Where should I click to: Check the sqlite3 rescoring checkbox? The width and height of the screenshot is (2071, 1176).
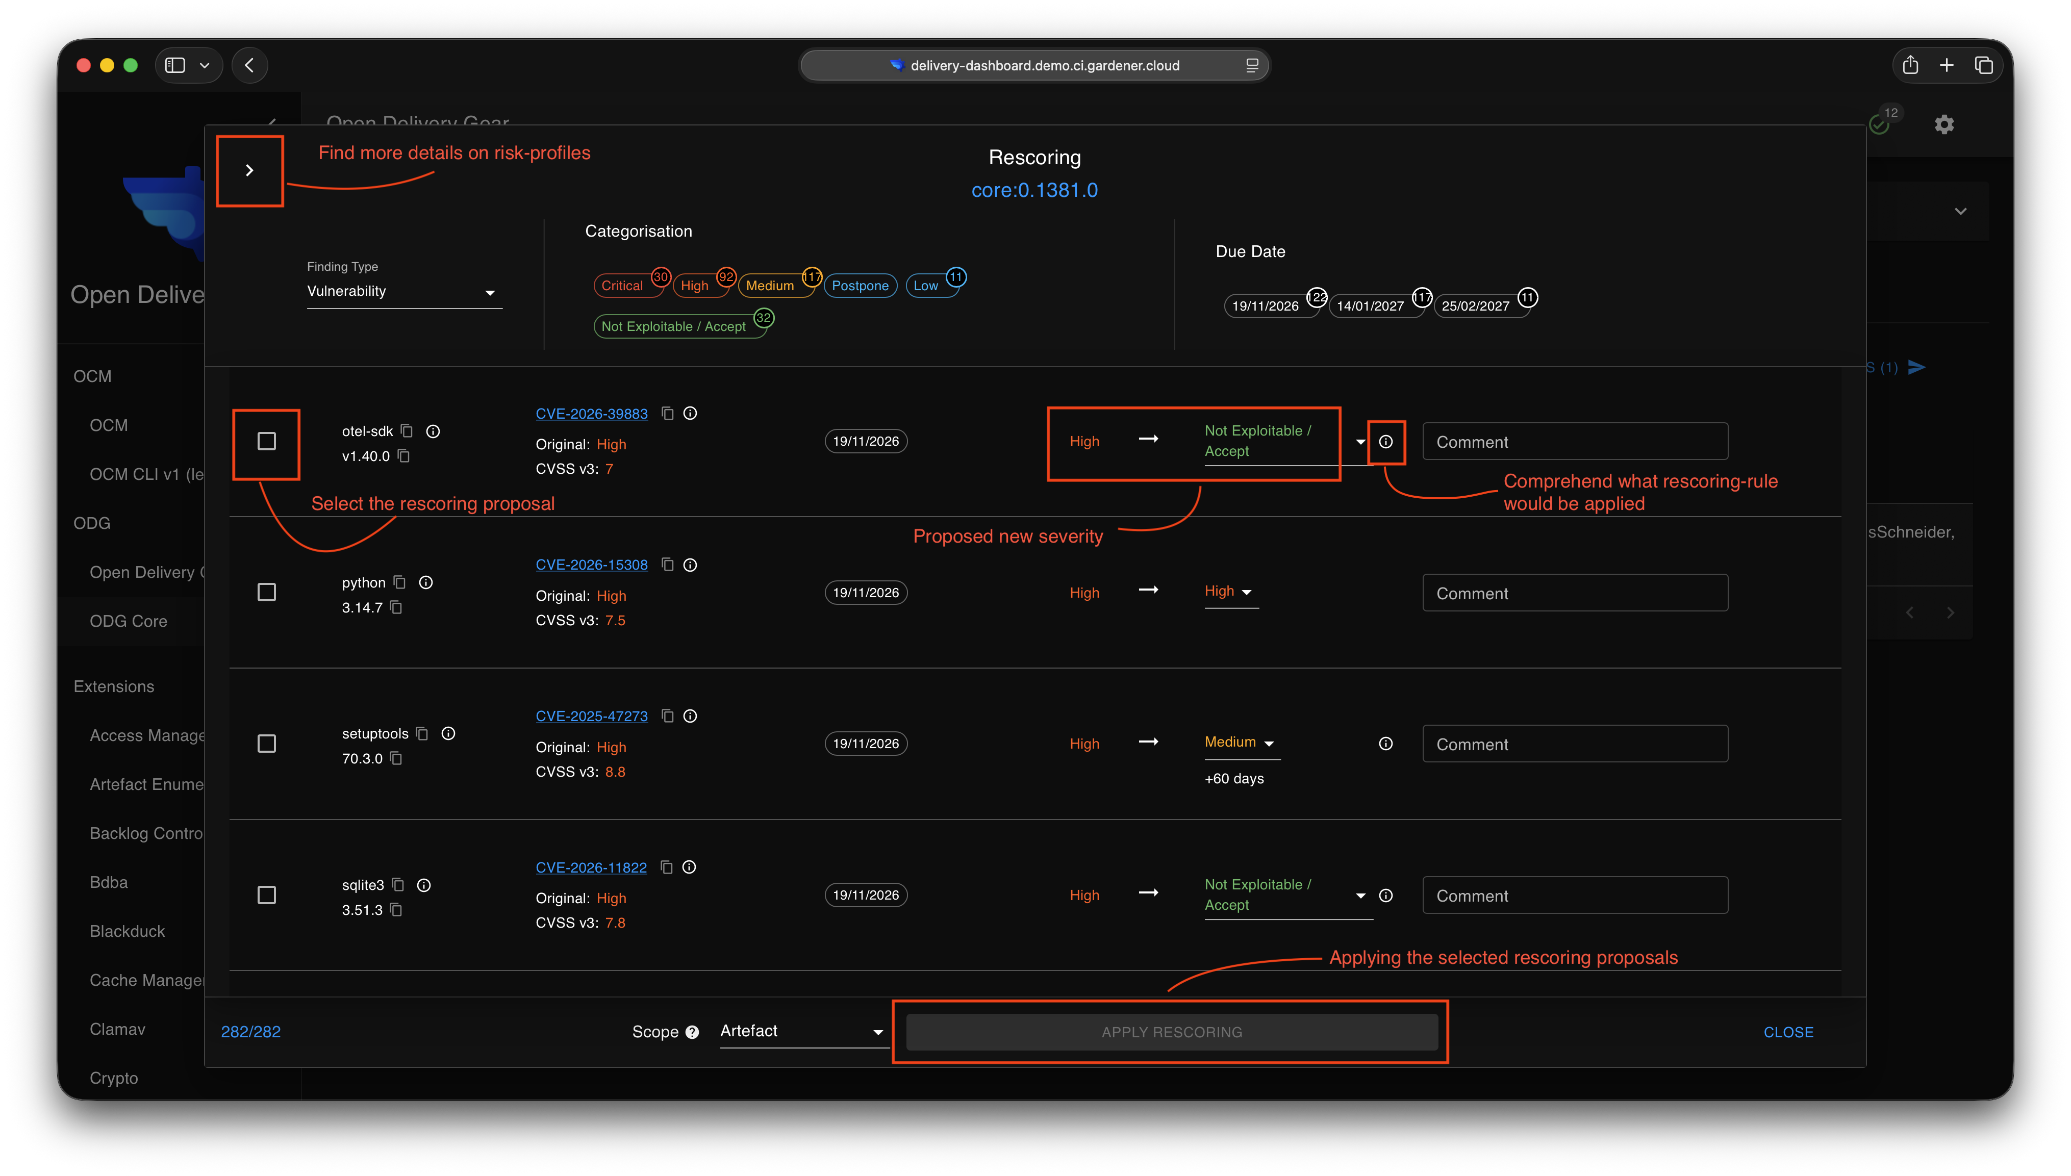coord(267,895)
